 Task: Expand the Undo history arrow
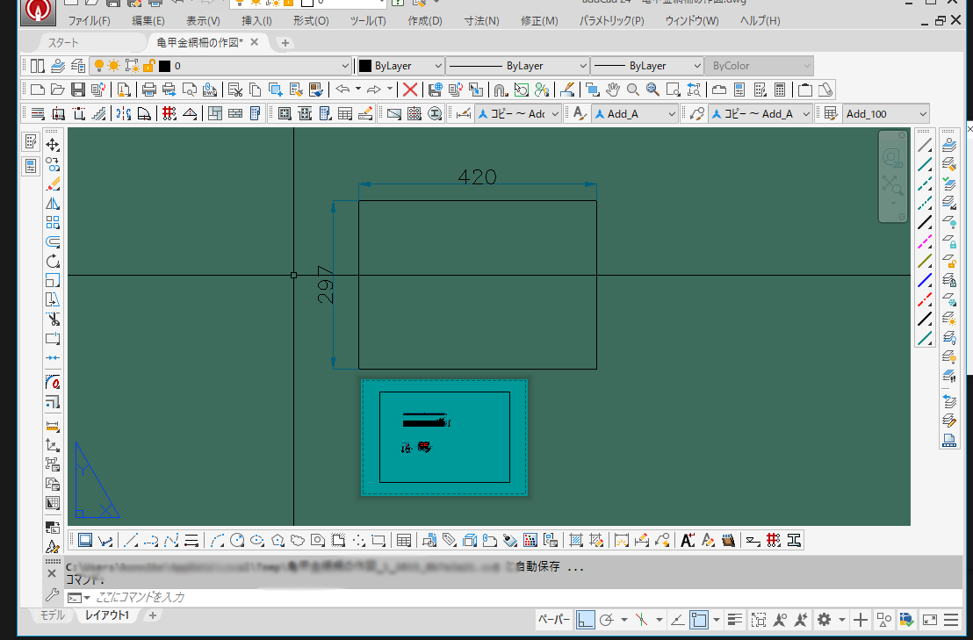click(x=358, y=90)
